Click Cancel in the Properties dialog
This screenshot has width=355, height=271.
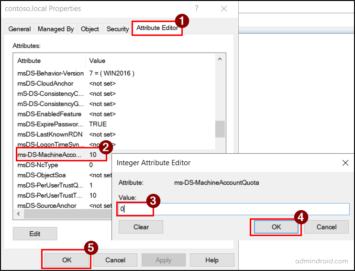click(115, 260)
